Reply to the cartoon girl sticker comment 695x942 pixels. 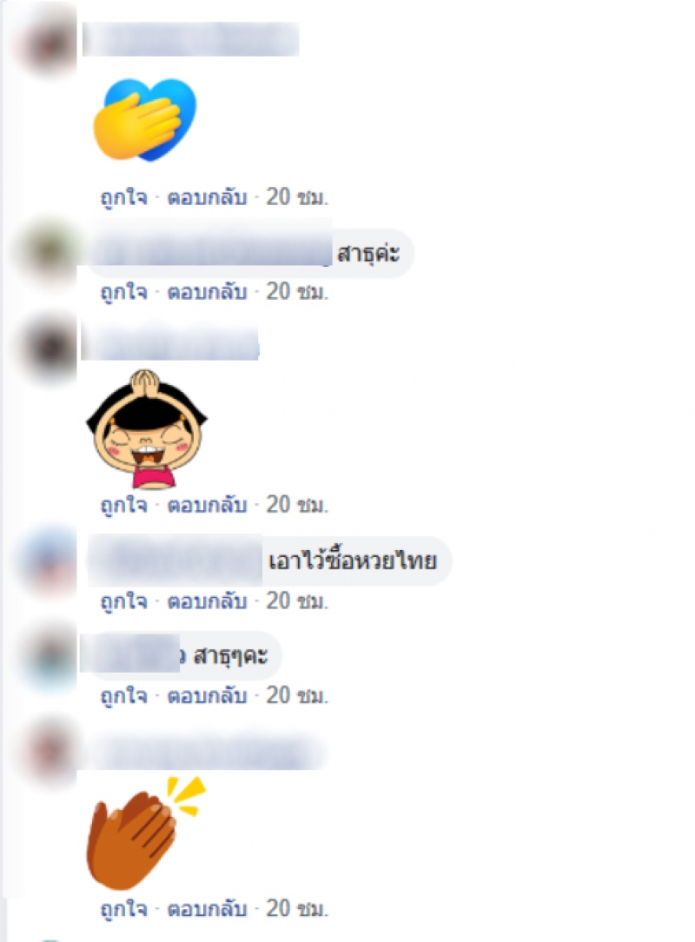click(207, 505)
